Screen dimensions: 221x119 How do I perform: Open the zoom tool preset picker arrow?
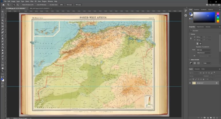[x=10, y=5]
